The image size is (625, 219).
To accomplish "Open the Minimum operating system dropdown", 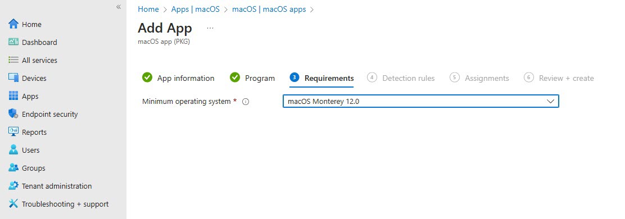I will tap(421, 101).
